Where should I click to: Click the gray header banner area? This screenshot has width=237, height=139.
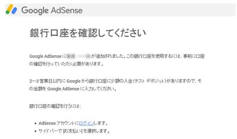tap(120, 10)
